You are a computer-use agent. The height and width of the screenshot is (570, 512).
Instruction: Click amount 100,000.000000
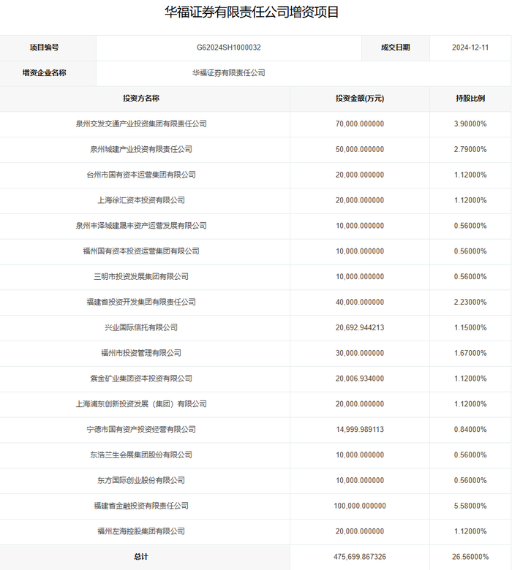click(x=360, y=506)
